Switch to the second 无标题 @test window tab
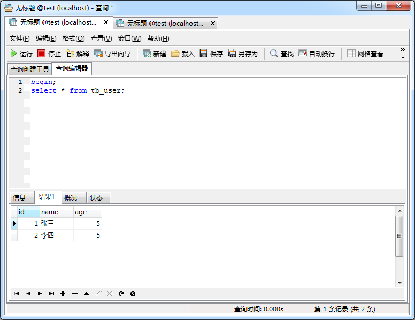 (165, 24)
